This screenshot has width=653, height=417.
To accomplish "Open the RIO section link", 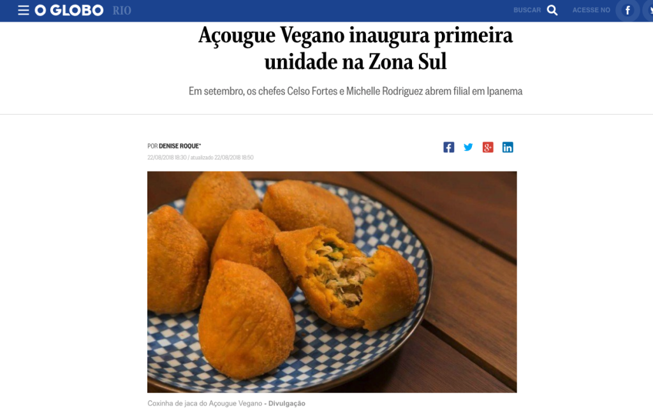I will [122, 10].
